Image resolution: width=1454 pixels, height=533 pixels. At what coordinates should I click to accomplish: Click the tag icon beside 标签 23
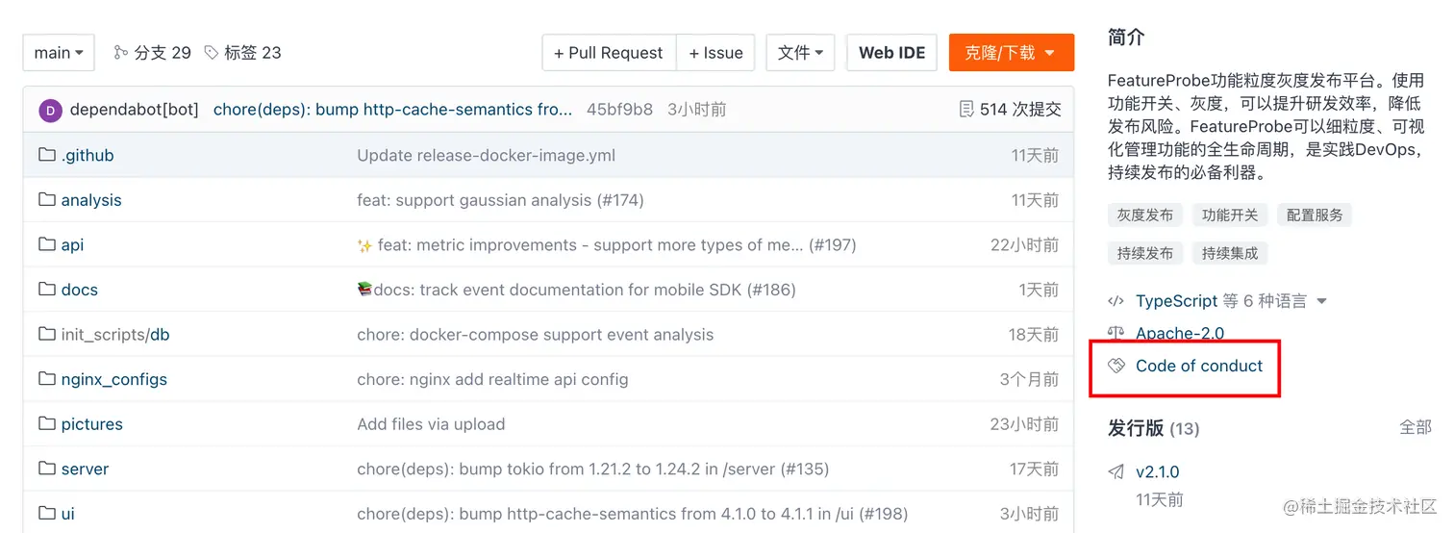[x=212, y=53]
